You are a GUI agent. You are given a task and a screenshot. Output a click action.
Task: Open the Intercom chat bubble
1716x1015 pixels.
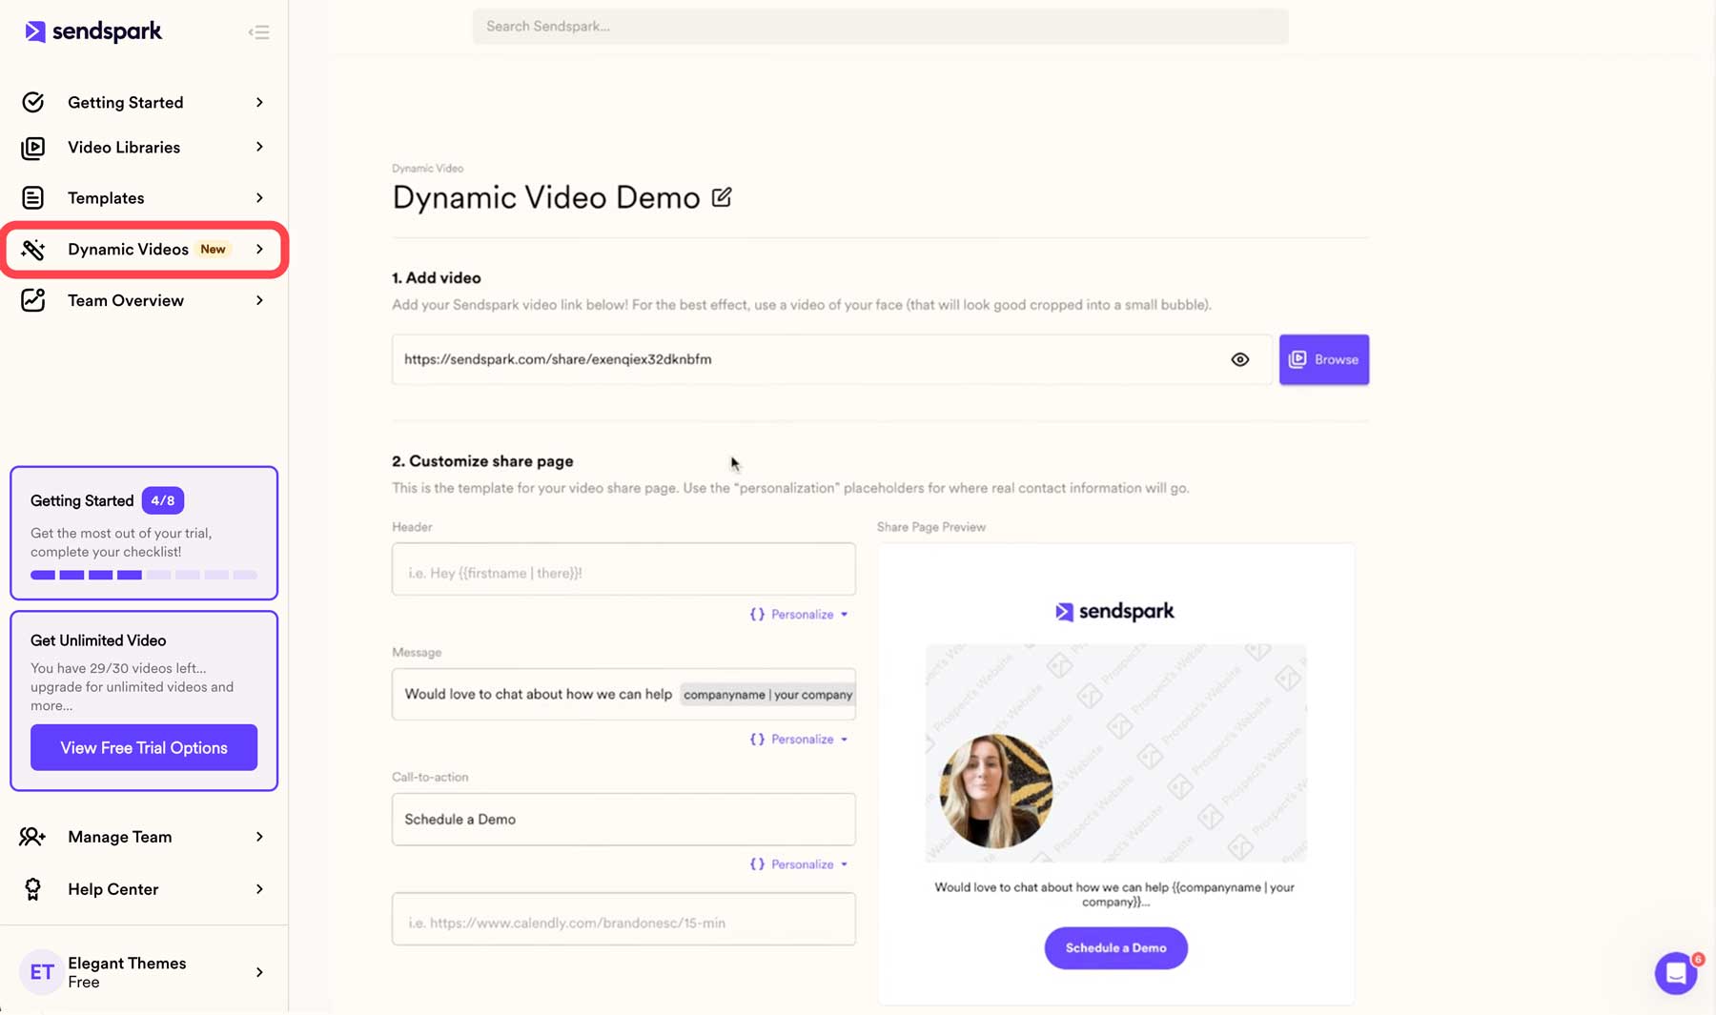coord(1675,972)
